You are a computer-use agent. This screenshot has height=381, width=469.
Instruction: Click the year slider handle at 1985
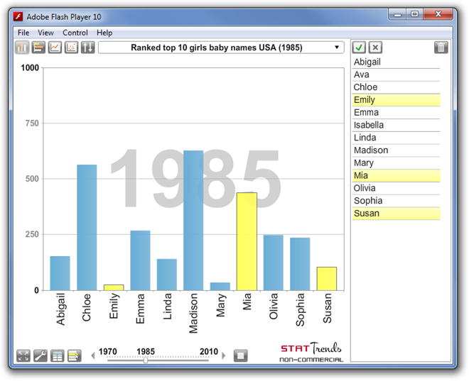coord(146,360)
